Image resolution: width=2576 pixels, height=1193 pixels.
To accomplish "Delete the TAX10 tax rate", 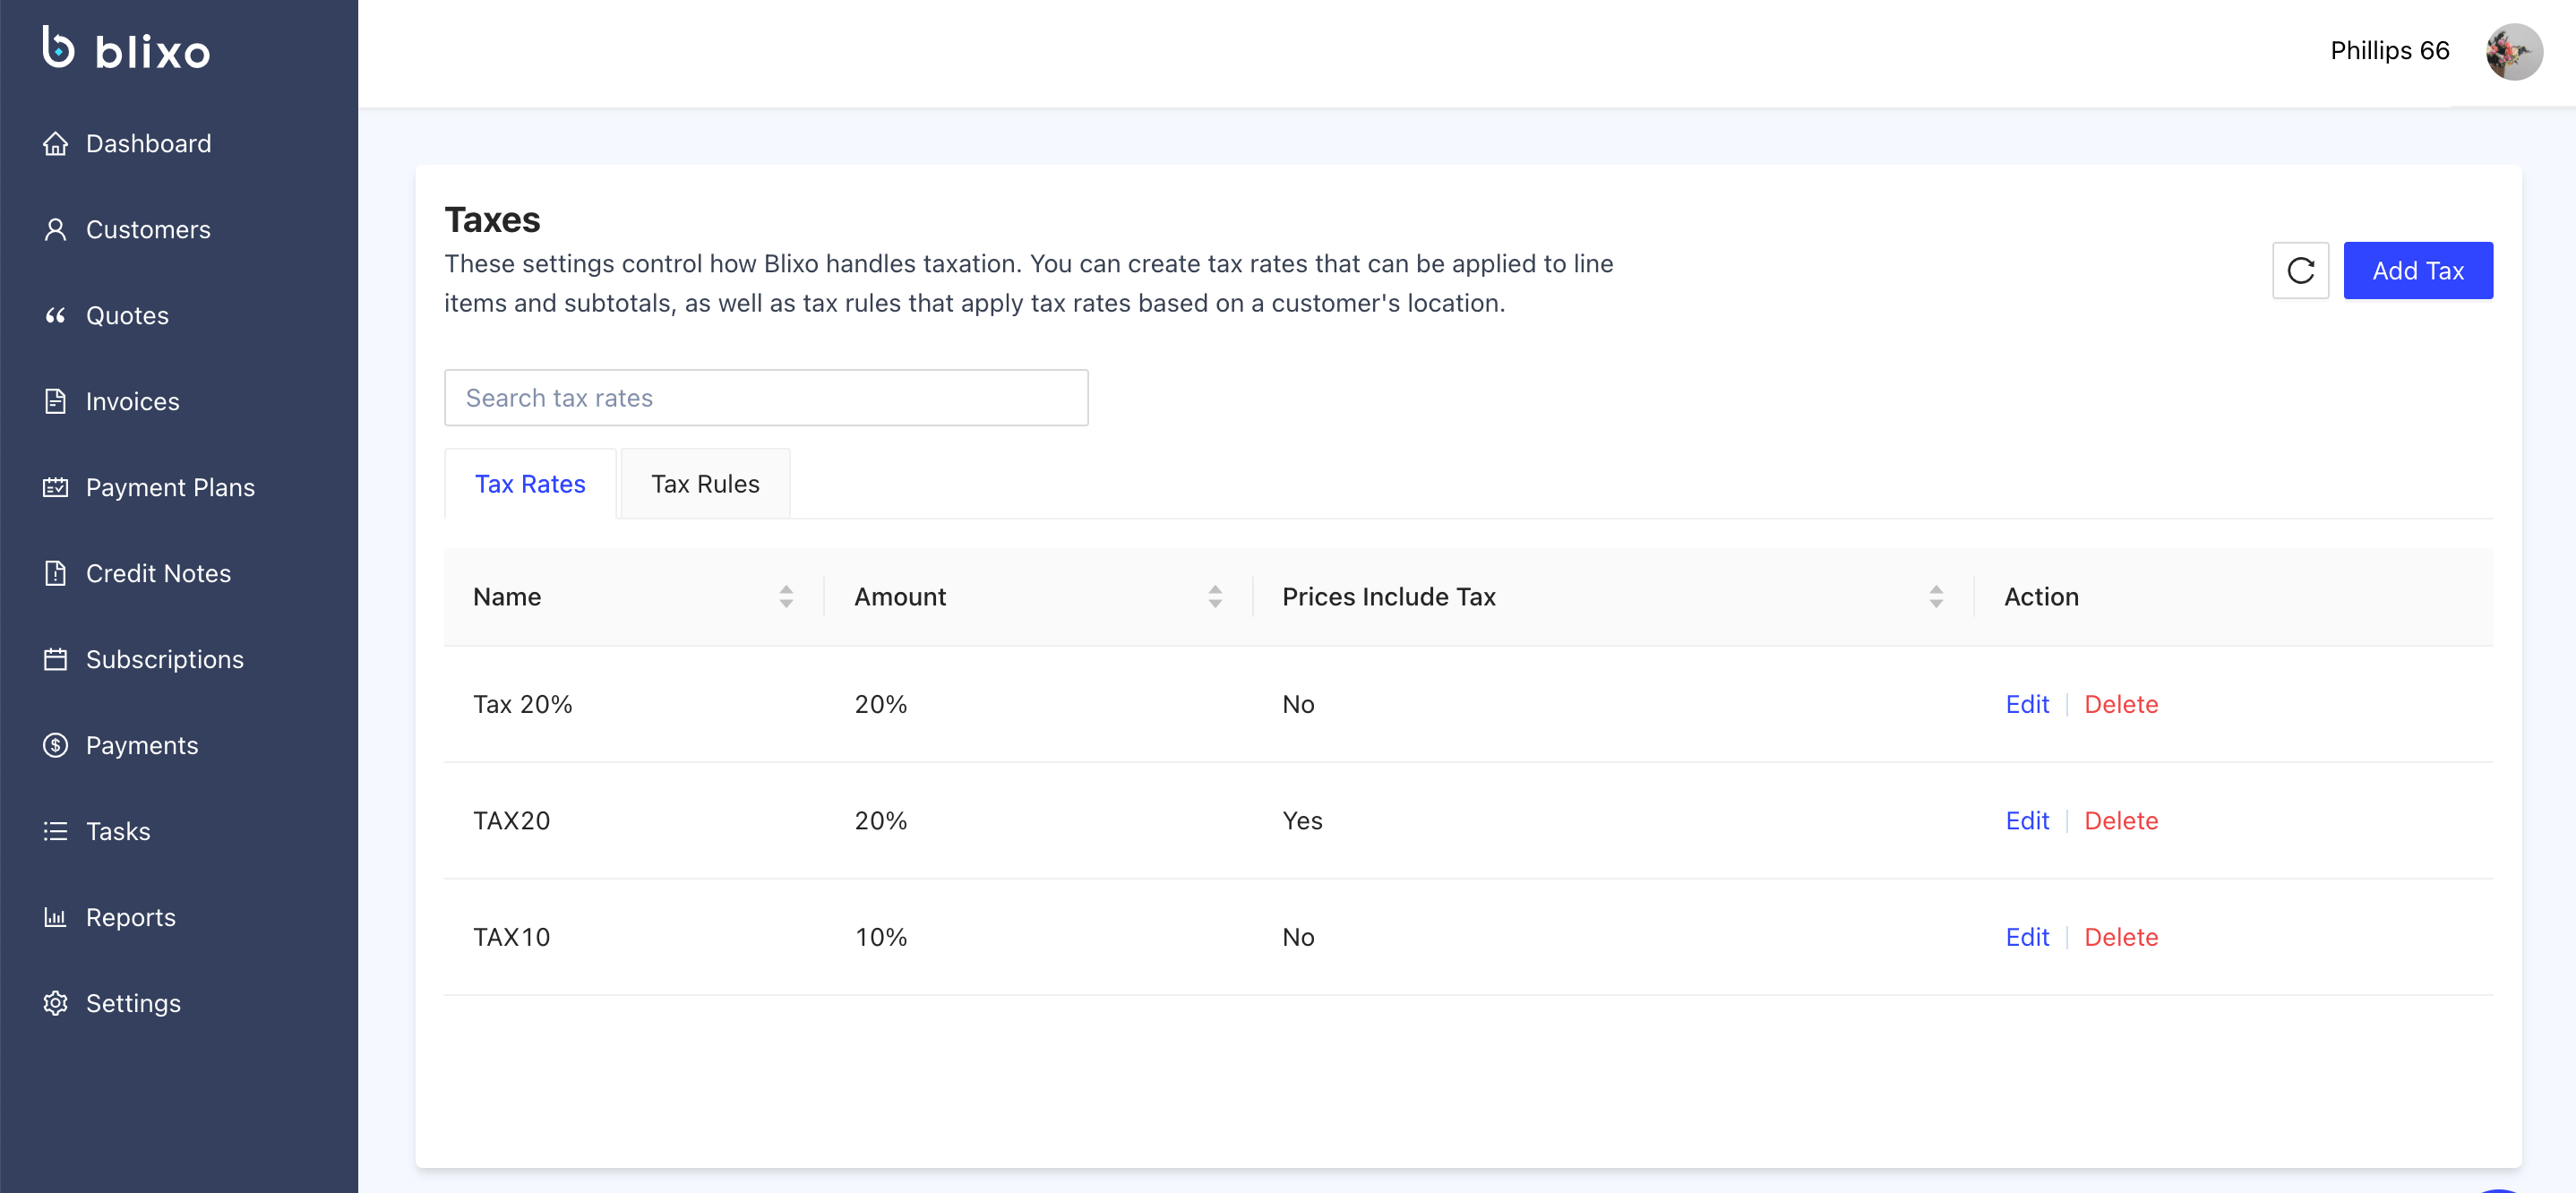I will pyautogui.click(x=2121, y=938).
